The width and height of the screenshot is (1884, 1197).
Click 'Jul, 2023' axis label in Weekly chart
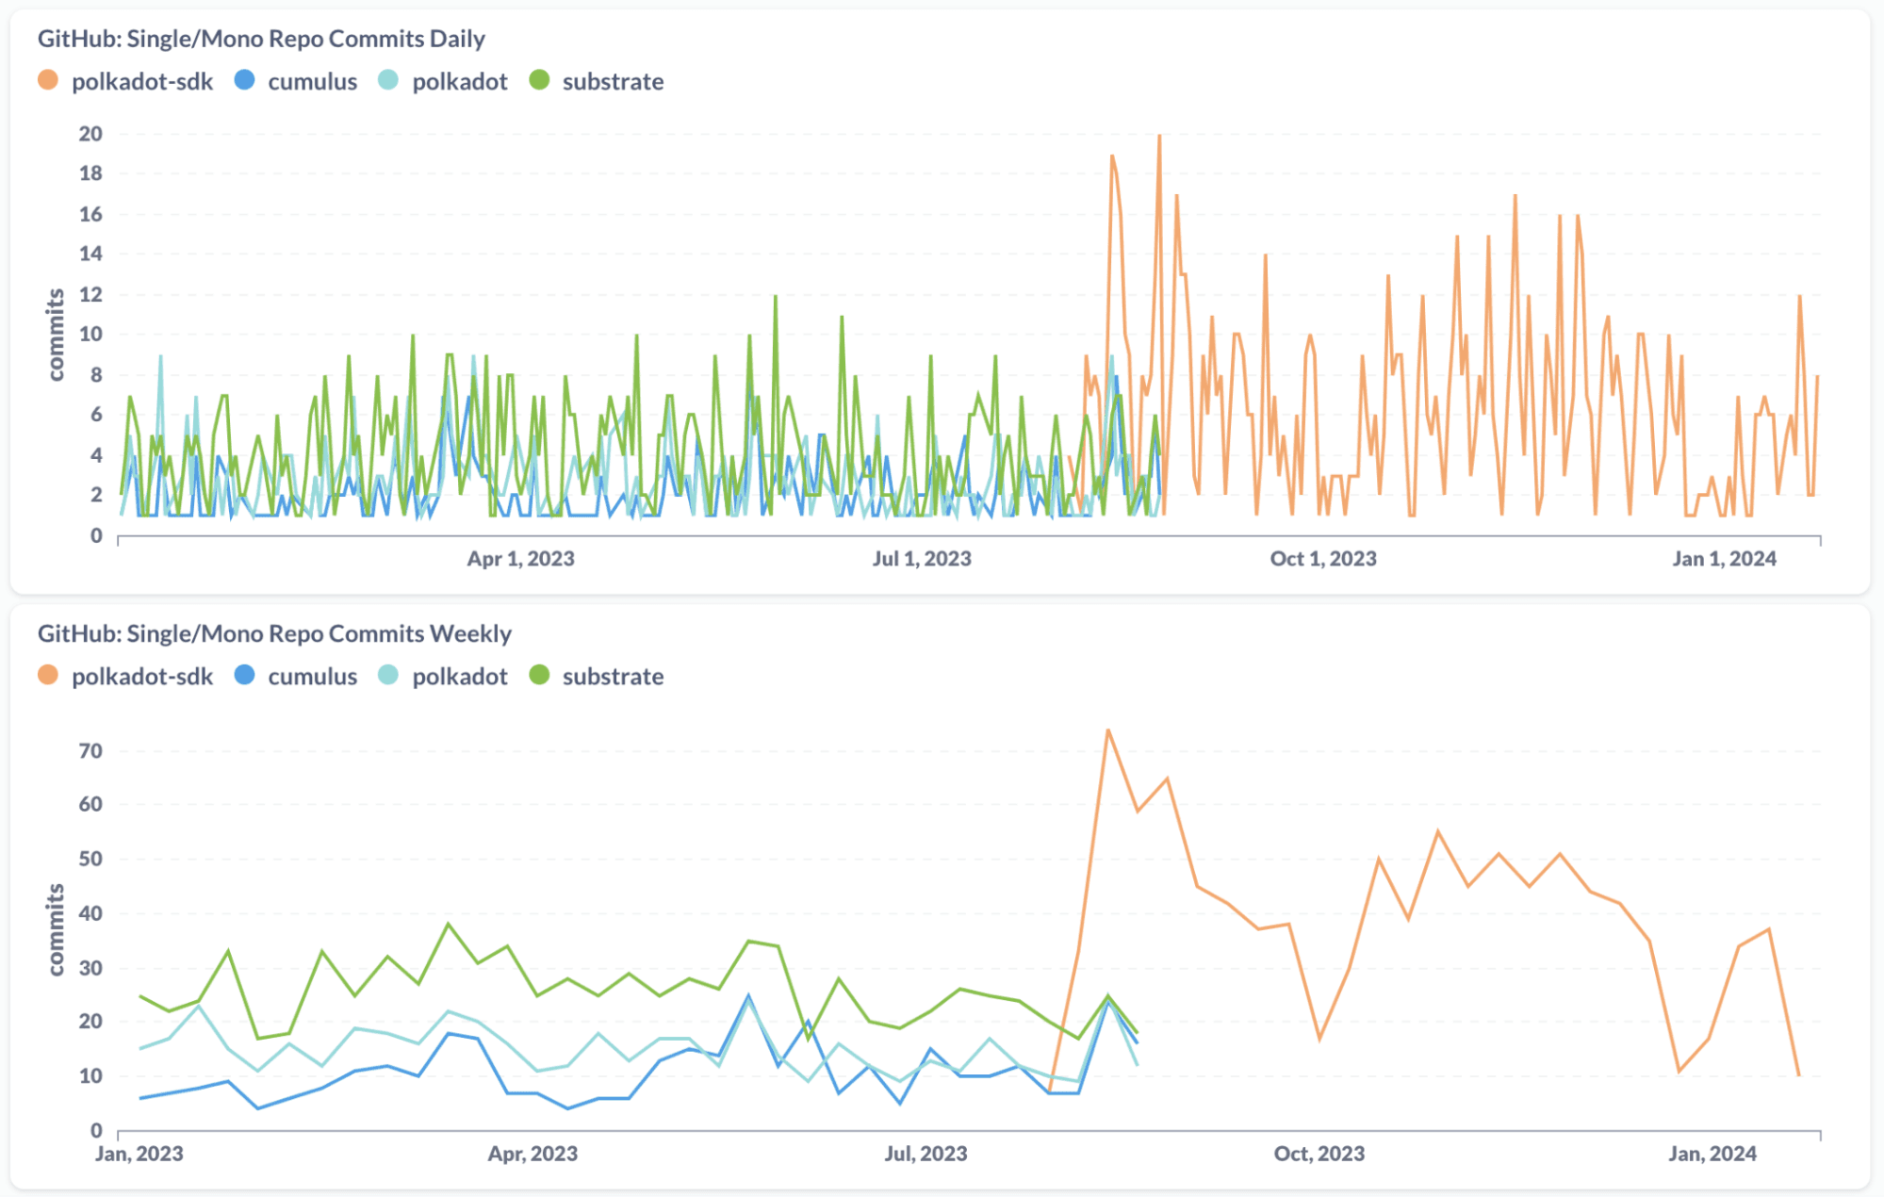point(926,1154)
